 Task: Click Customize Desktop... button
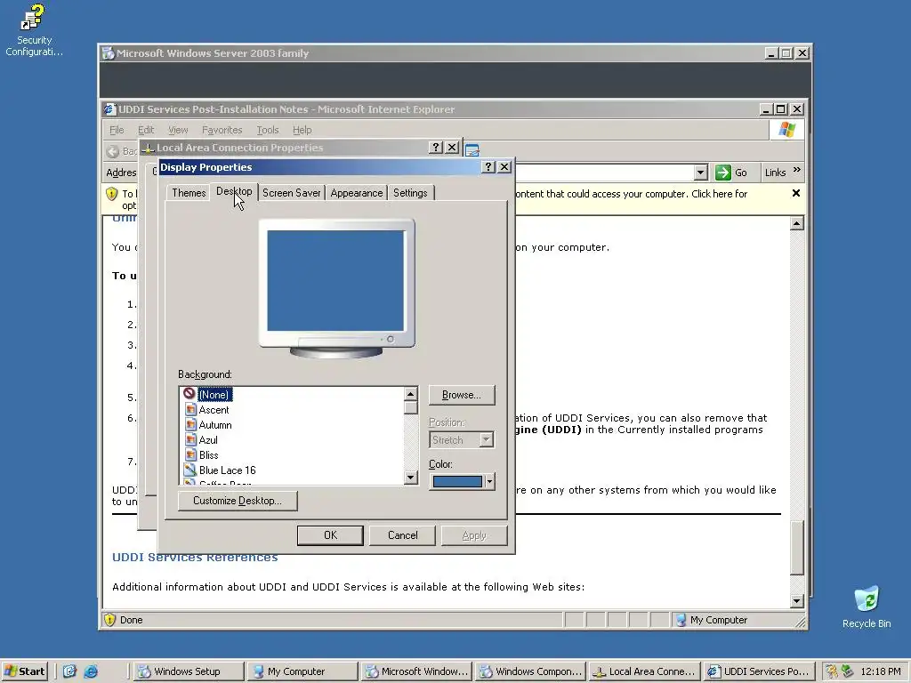(238, 501)
